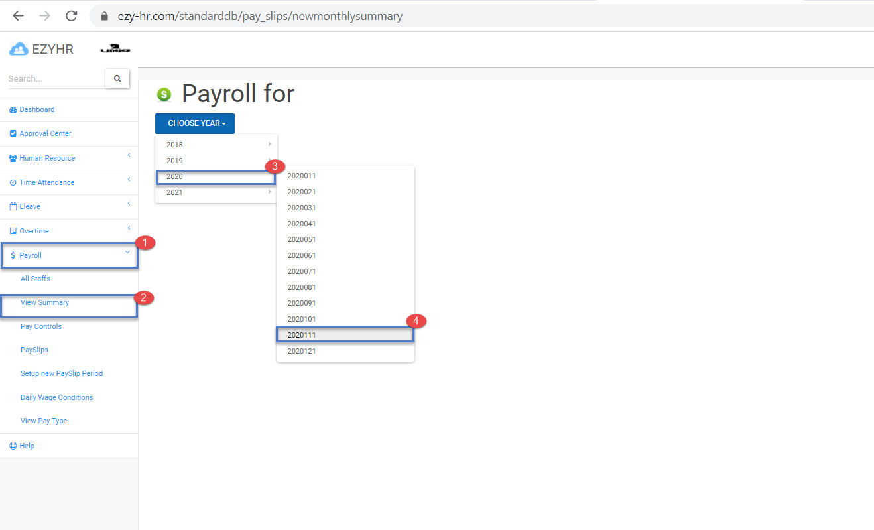Click inside the sidebar Search field
The width and height of the screenshot is (874, 530).
pos(54,78)
